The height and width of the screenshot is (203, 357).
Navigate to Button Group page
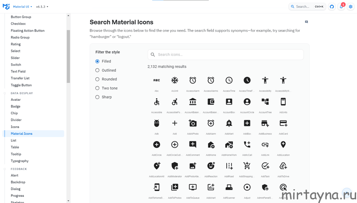[21, 17]
